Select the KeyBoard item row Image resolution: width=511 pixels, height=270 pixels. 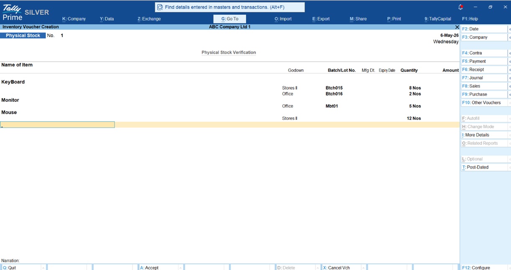click(x=13, y=82)
